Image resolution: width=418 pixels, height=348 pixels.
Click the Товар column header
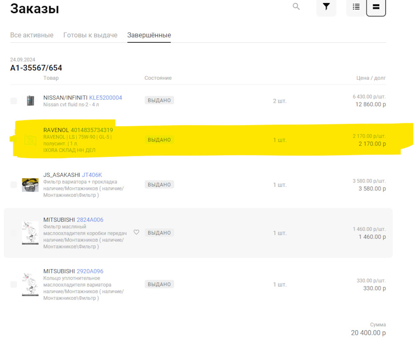[51, 78]
